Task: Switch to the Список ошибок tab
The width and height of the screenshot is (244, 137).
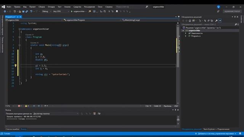Action: [12, 129]
